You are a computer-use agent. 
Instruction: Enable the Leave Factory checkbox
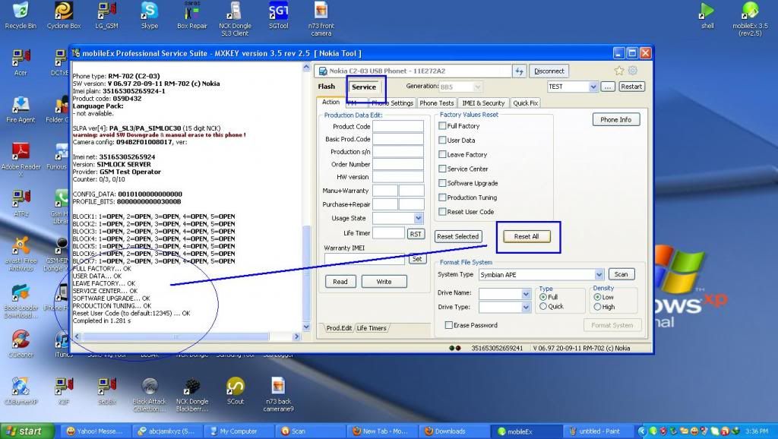coord(442,154)
